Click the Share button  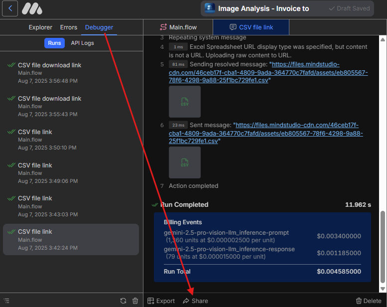[195, 301]
